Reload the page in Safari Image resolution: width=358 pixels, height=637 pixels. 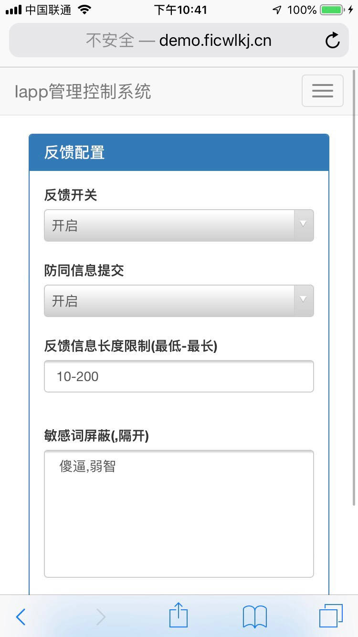point(332,41)
